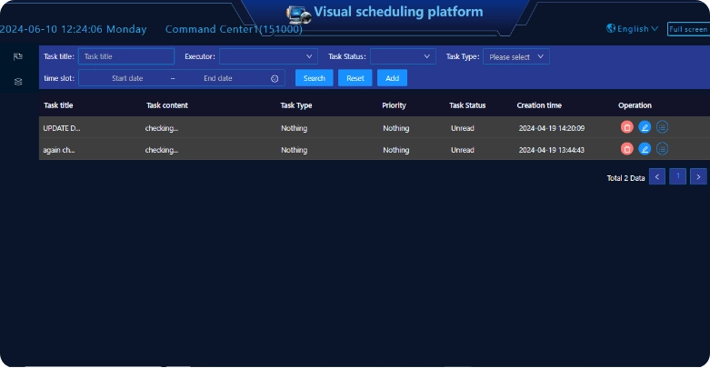Open details list icon for again ch... task
The image size is (710, 368).
pos(662,149)
